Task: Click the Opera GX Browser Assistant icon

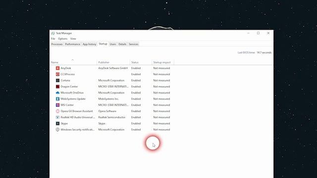Action: click(x=57, y=111)
